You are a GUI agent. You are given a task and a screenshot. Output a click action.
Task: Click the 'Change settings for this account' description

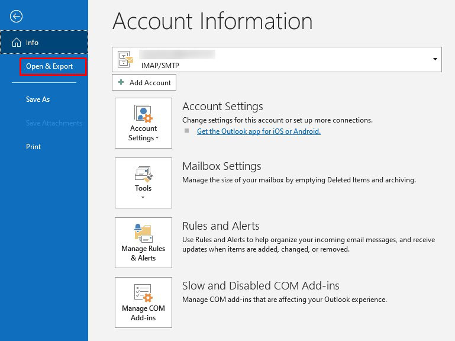click(277, 120)
